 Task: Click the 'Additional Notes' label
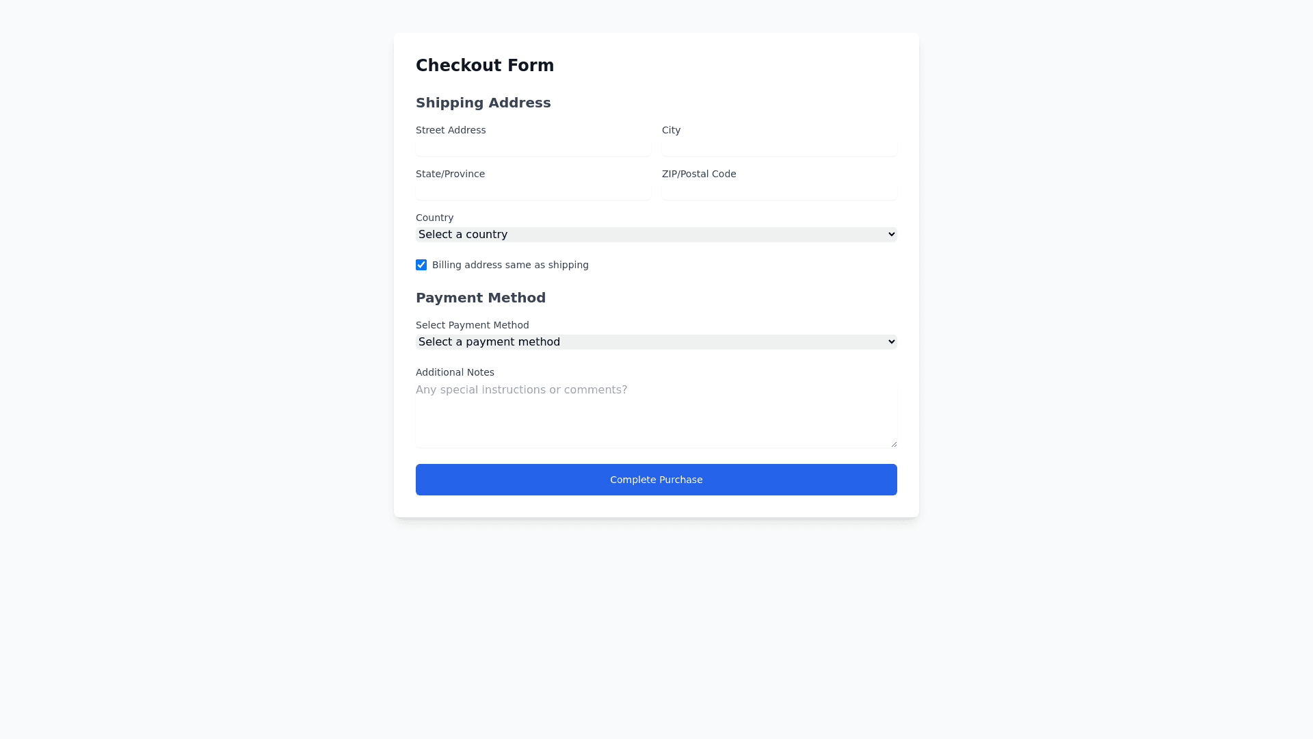tap(455, 372)
